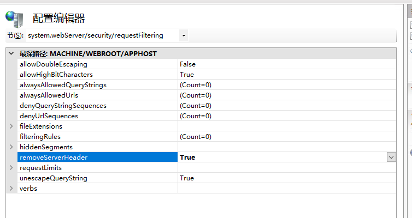Click the unescapeQueryString True value
The width and height of the screenshot is (412, 218).
pos(186,178)
